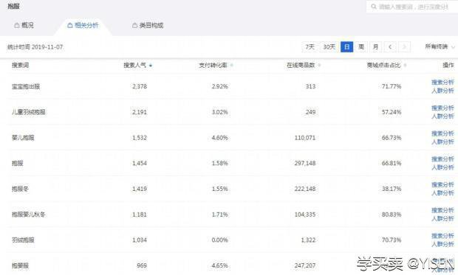Open 搜索分析 for the 1,532 row
458x275 pixels.
click(442, 133)
